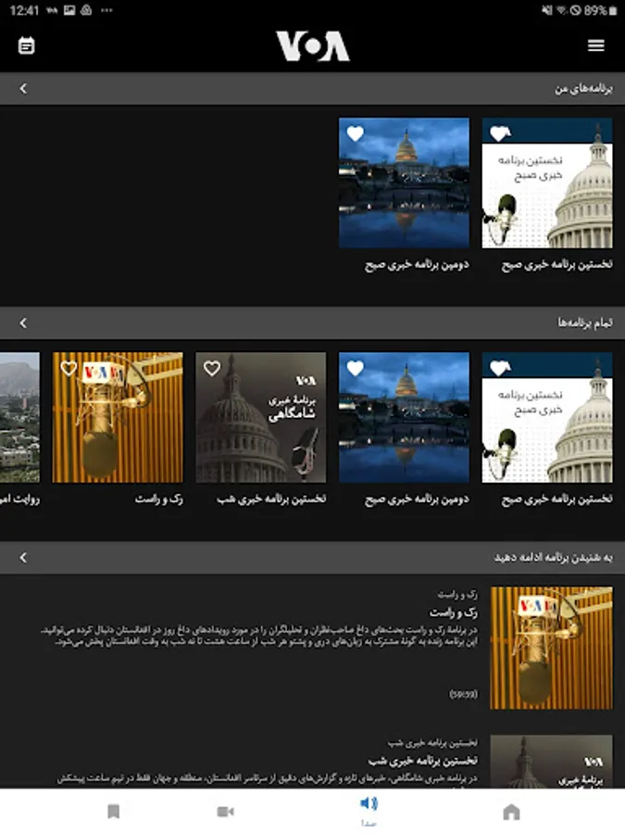Resume نخستین برنامه خبری شب from continue listening thumbnail
This screenshot has height=834, width=625.
551,762
